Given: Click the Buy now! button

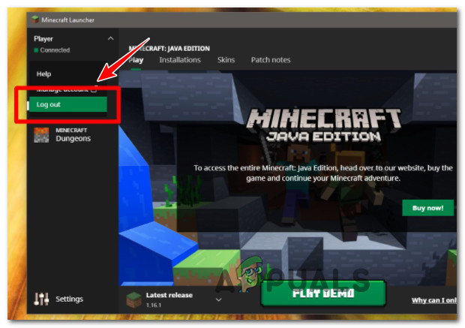Looking at the screenshot, I should pyautogui.click(x=428, y=208).
